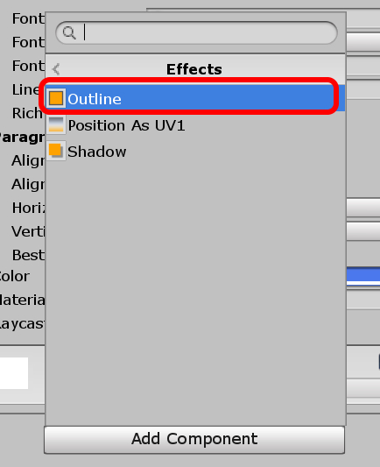Open the blue Color field swatch

click(x=363, y=276)
